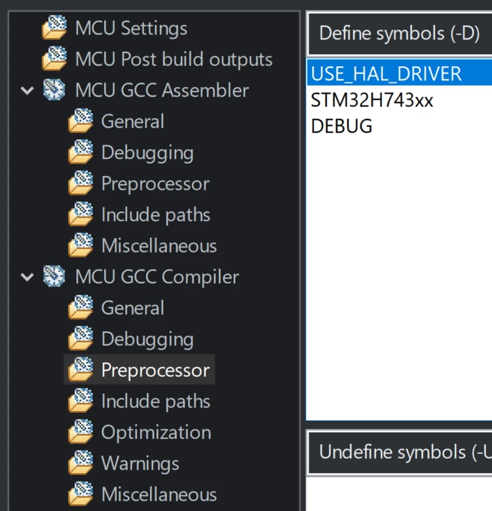Click the Compiler Optimization page icon

click(81, 431)
